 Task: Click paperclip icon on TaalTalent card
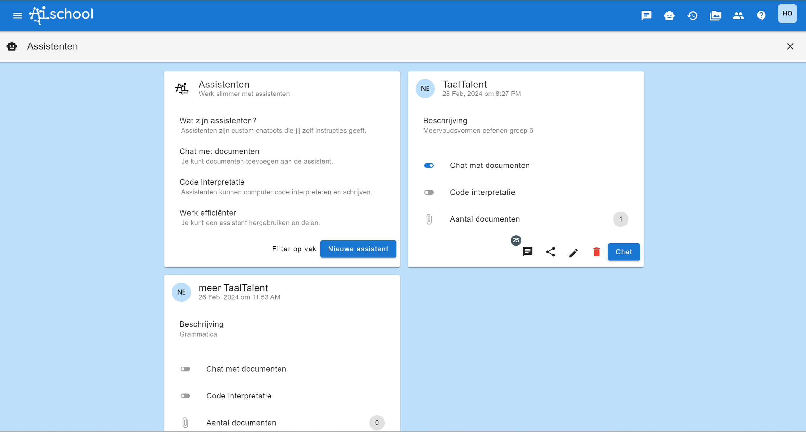429,219
